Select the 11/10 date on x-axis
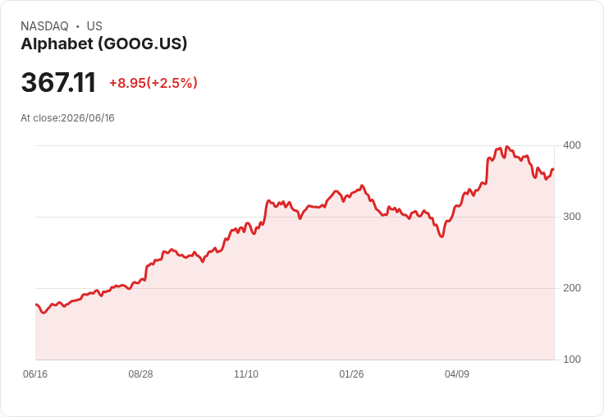The image size is (604, 417). point(246,373)
